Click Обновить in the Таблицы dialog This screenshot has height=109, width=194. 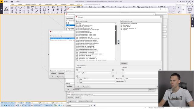click(x=124, y=64)
